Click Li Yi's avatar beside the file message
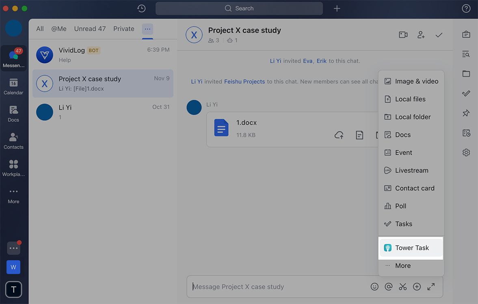 point(194,107)
